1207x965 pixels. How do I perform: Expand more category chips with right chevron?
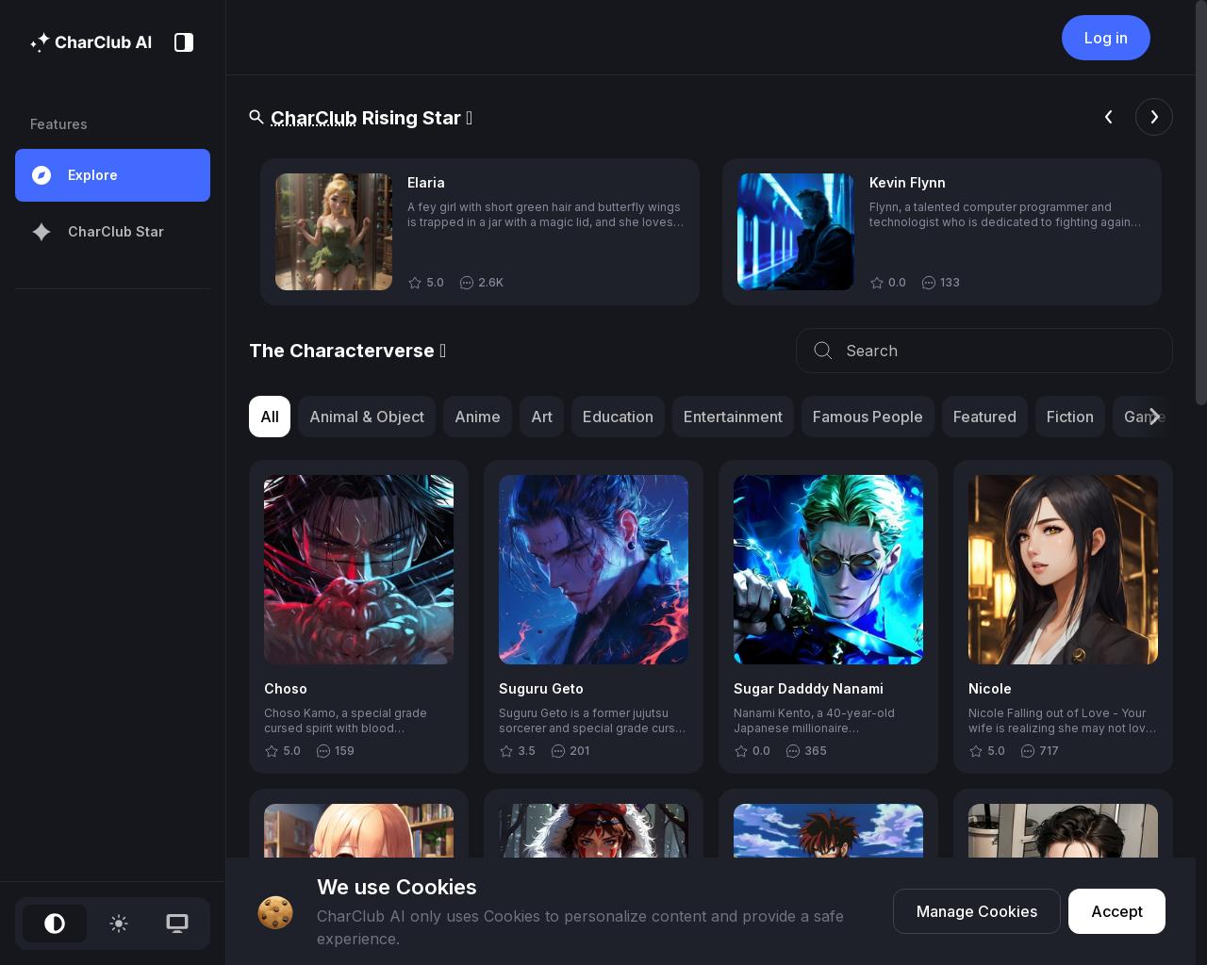click(1153, 417)
